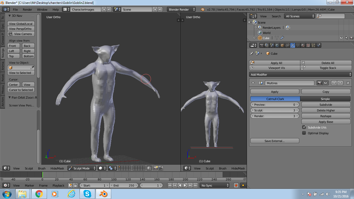The width and height of the screenshot is (354, 199).
Task: Open the Render Layers properties tab icon
Action: point(267,45)
